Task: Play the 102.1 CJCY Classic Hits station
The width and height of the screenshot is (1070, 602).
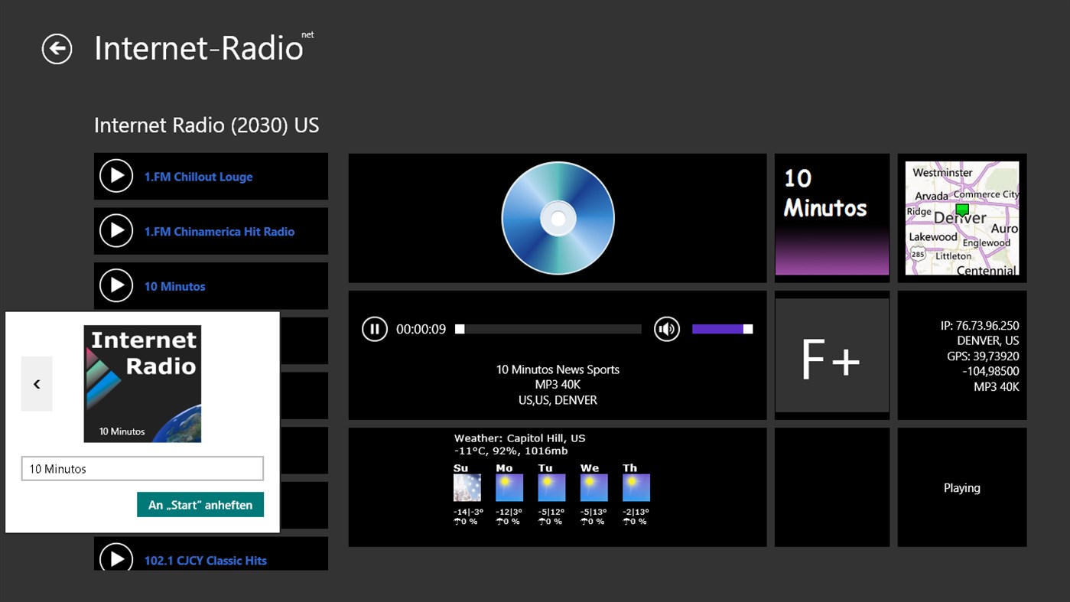Action: click(116, 559)
